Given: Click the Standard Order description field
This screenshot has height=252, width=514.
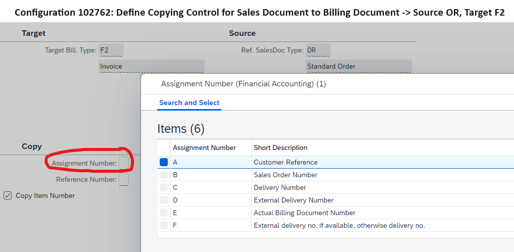Looking at the screenshot, I should 359,66.
